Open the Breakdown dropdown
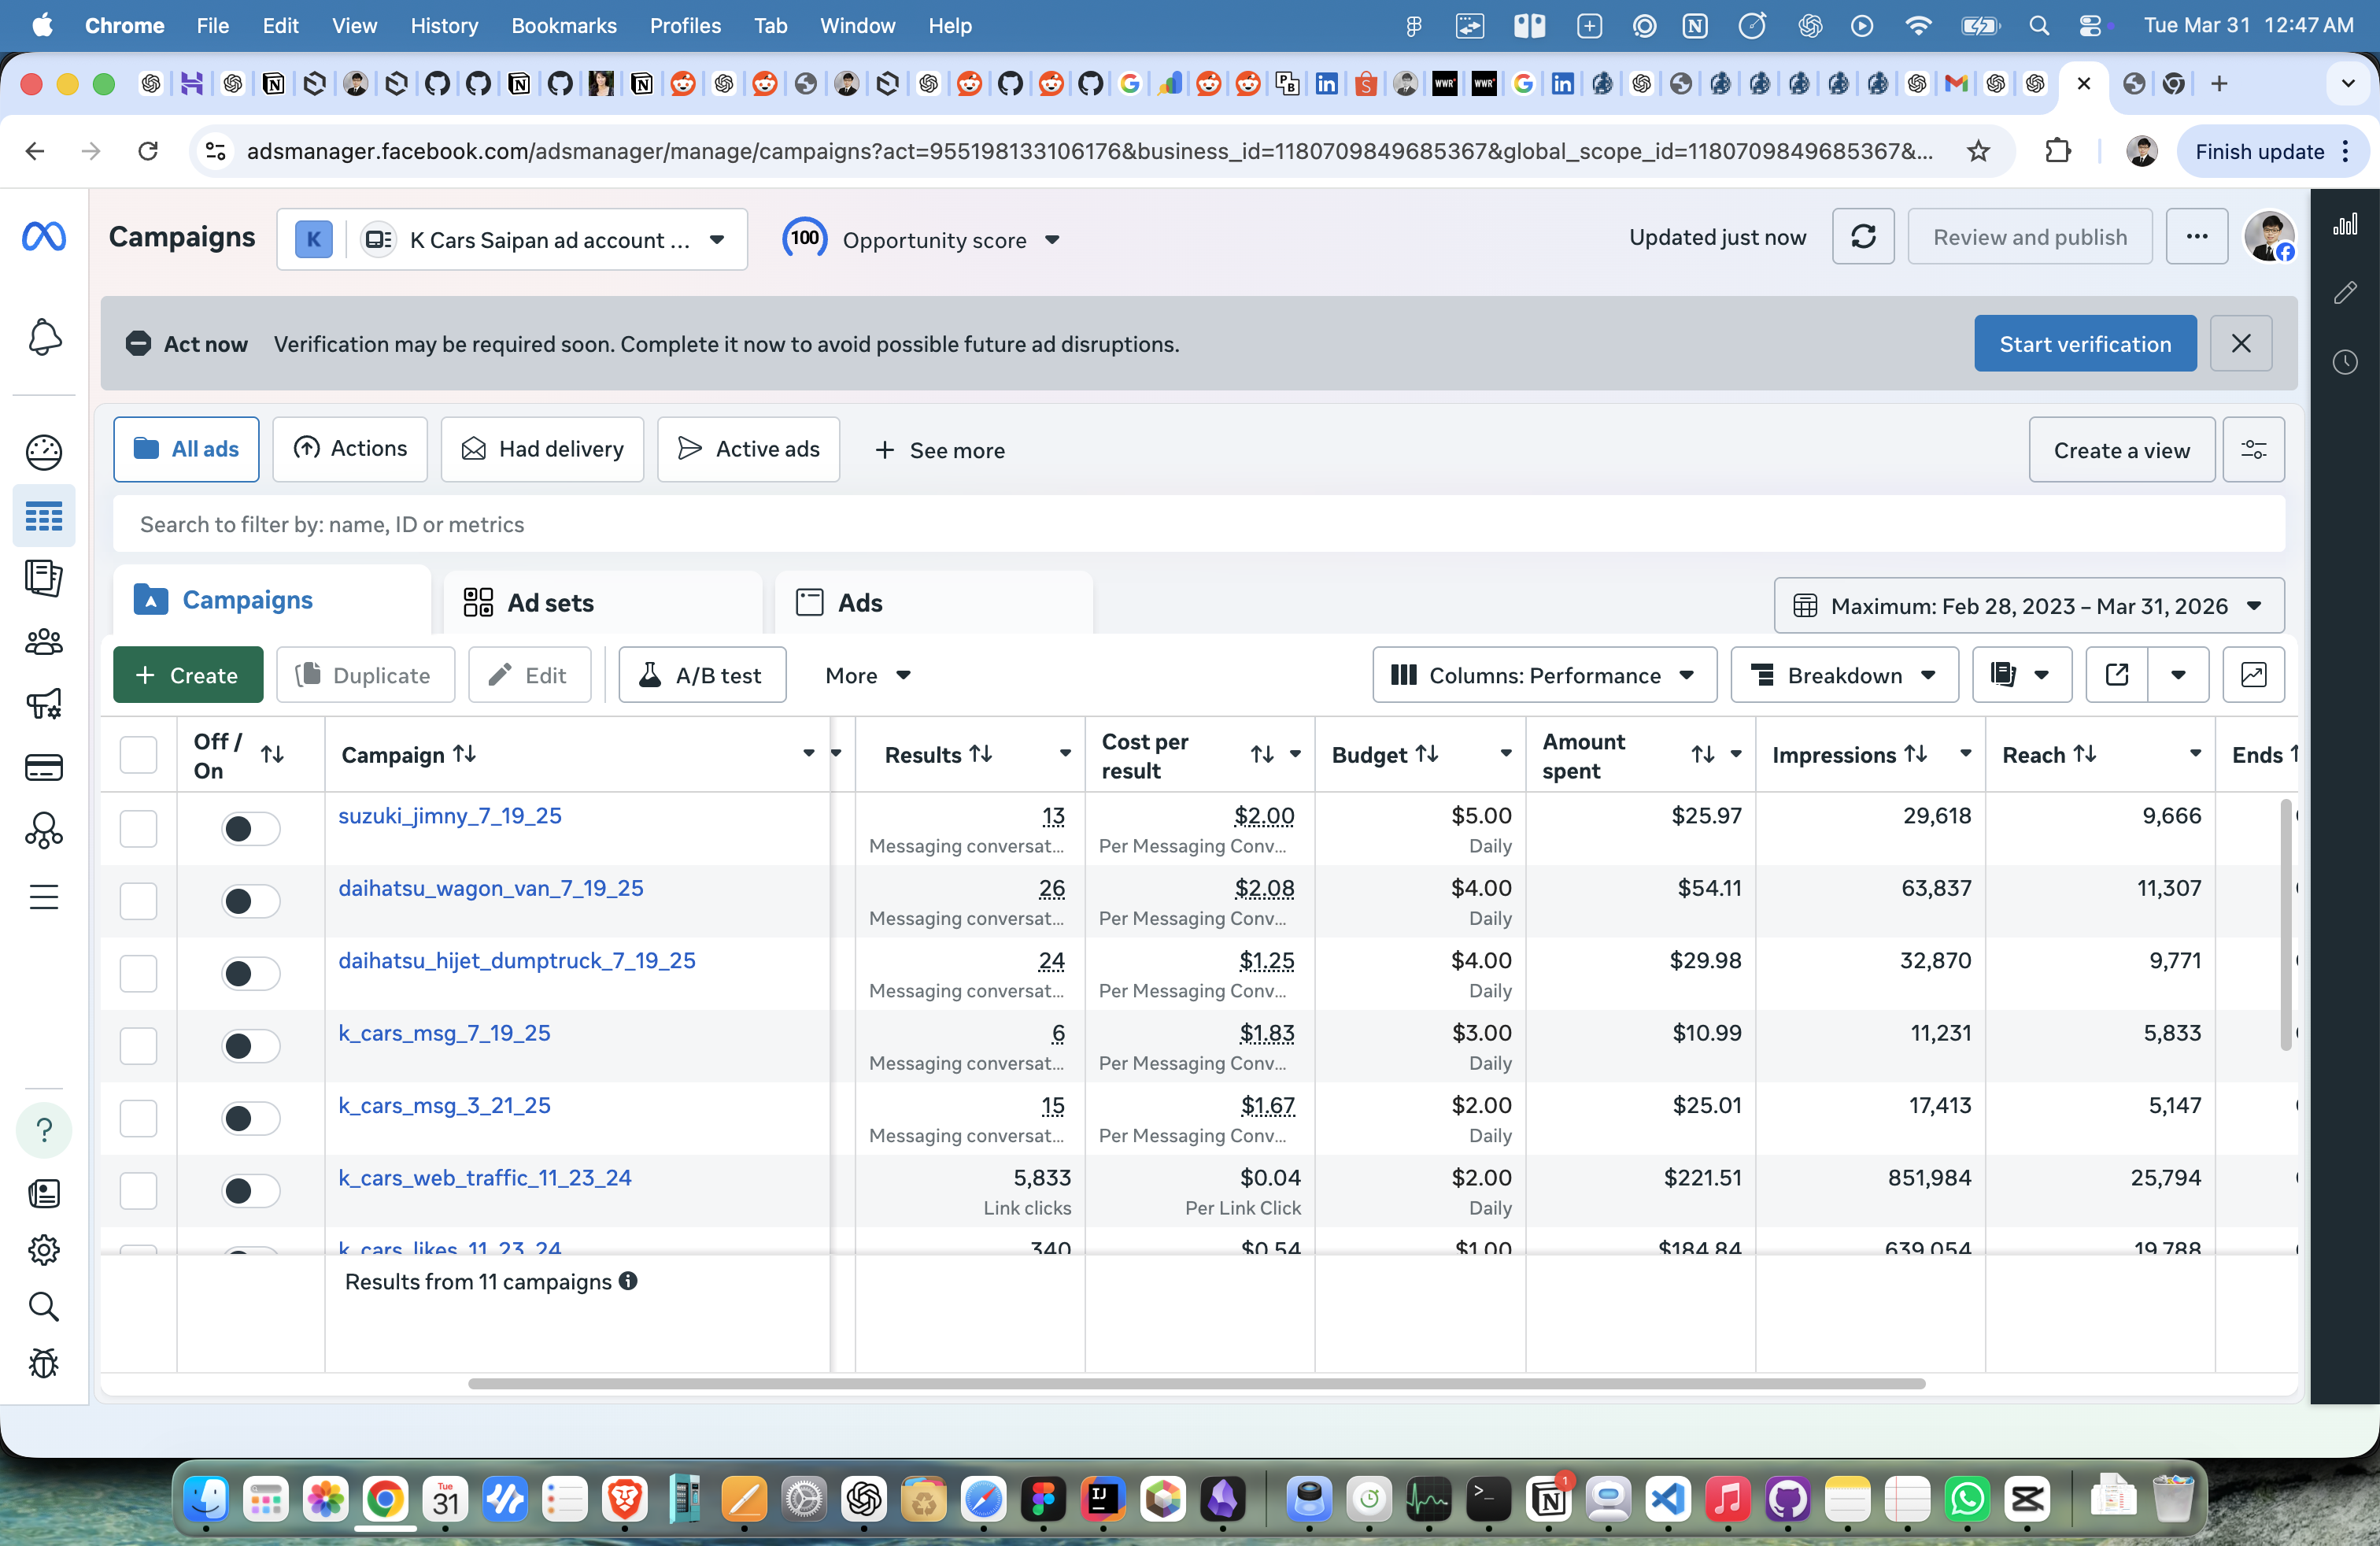This screenshot has height=1546, width=2380. (1843, 675)
